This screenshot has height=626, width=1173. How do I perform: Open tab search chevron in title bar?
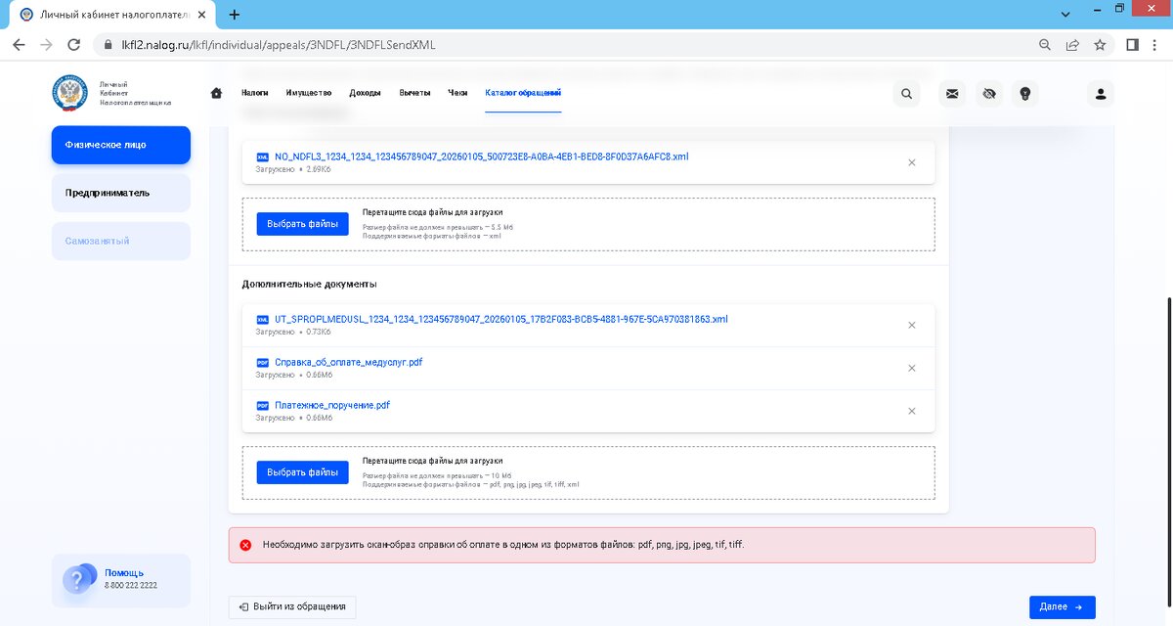coord(1064,13)
